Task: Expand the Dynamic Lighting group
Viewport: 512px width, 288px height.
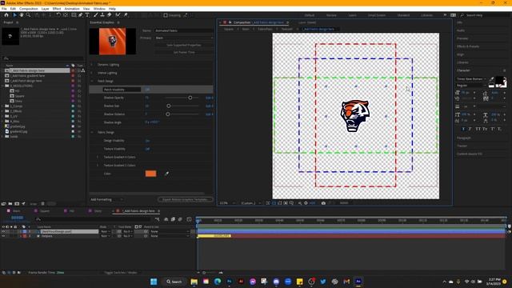Action: (92, 65)
